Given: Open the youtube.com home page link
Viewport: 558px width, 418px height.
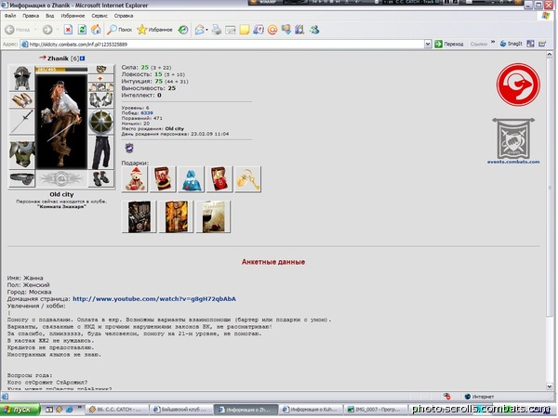Looking at the screenshot, I should point(154,299).
